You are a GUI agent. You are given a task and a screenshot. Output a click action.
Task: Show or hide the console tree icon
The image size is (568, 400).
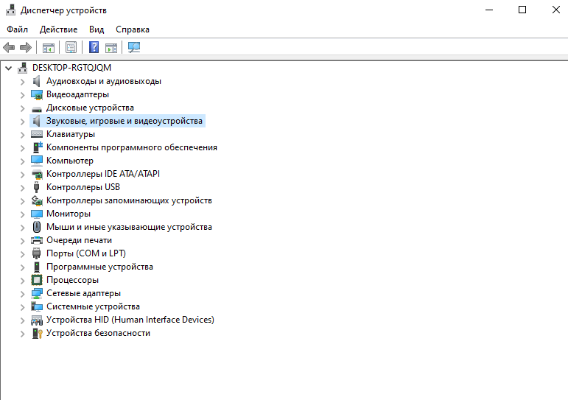point(49,47)
